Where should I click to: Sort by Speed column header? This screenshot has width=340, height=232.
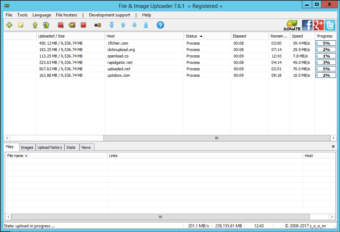coord(303,36)
